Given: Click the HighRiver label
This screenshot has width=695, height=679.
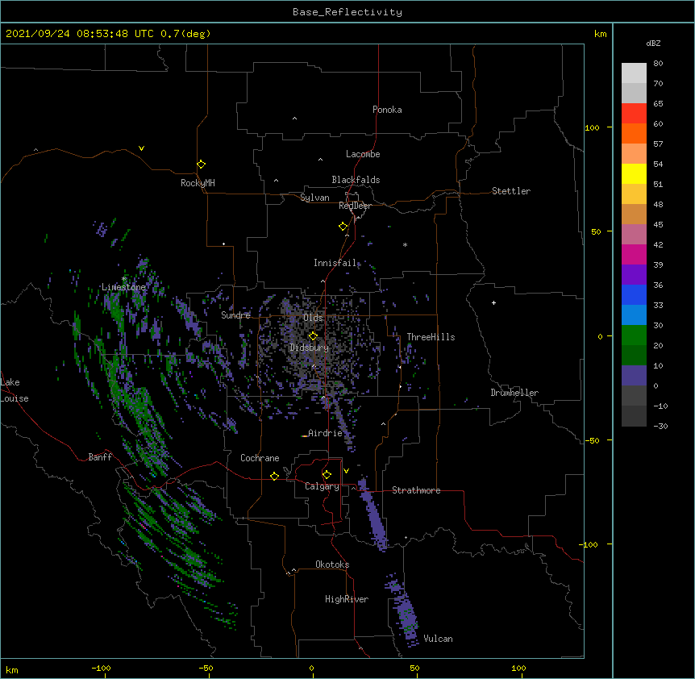Looking at the screenshot, I should tap(347, 599).
